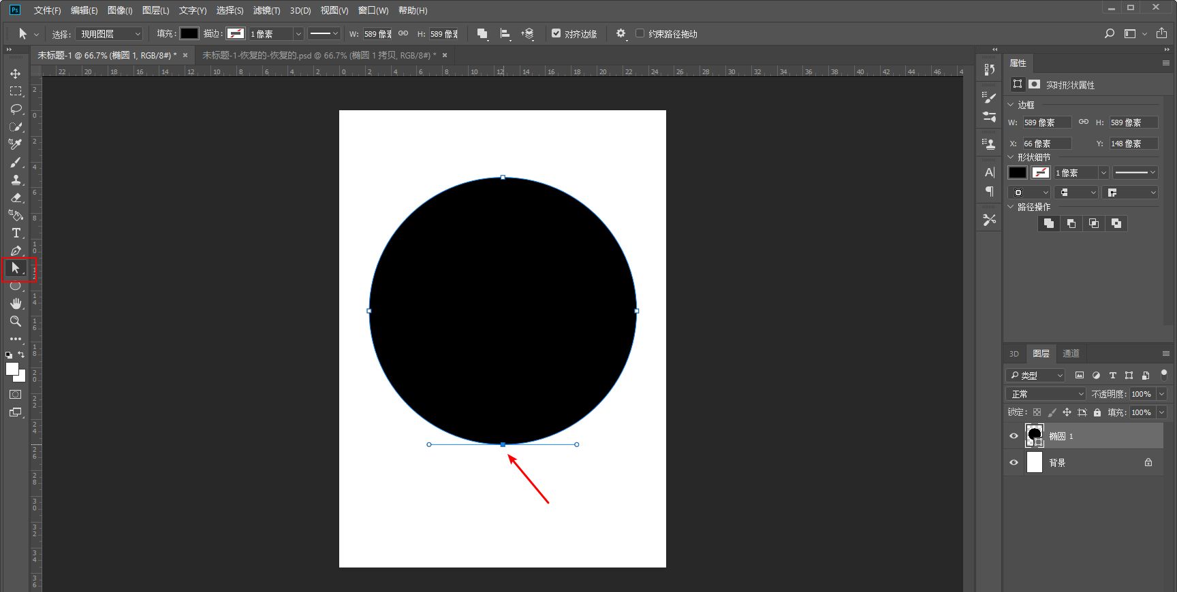Toggle lock transparent pixels

coord(1037,412)
